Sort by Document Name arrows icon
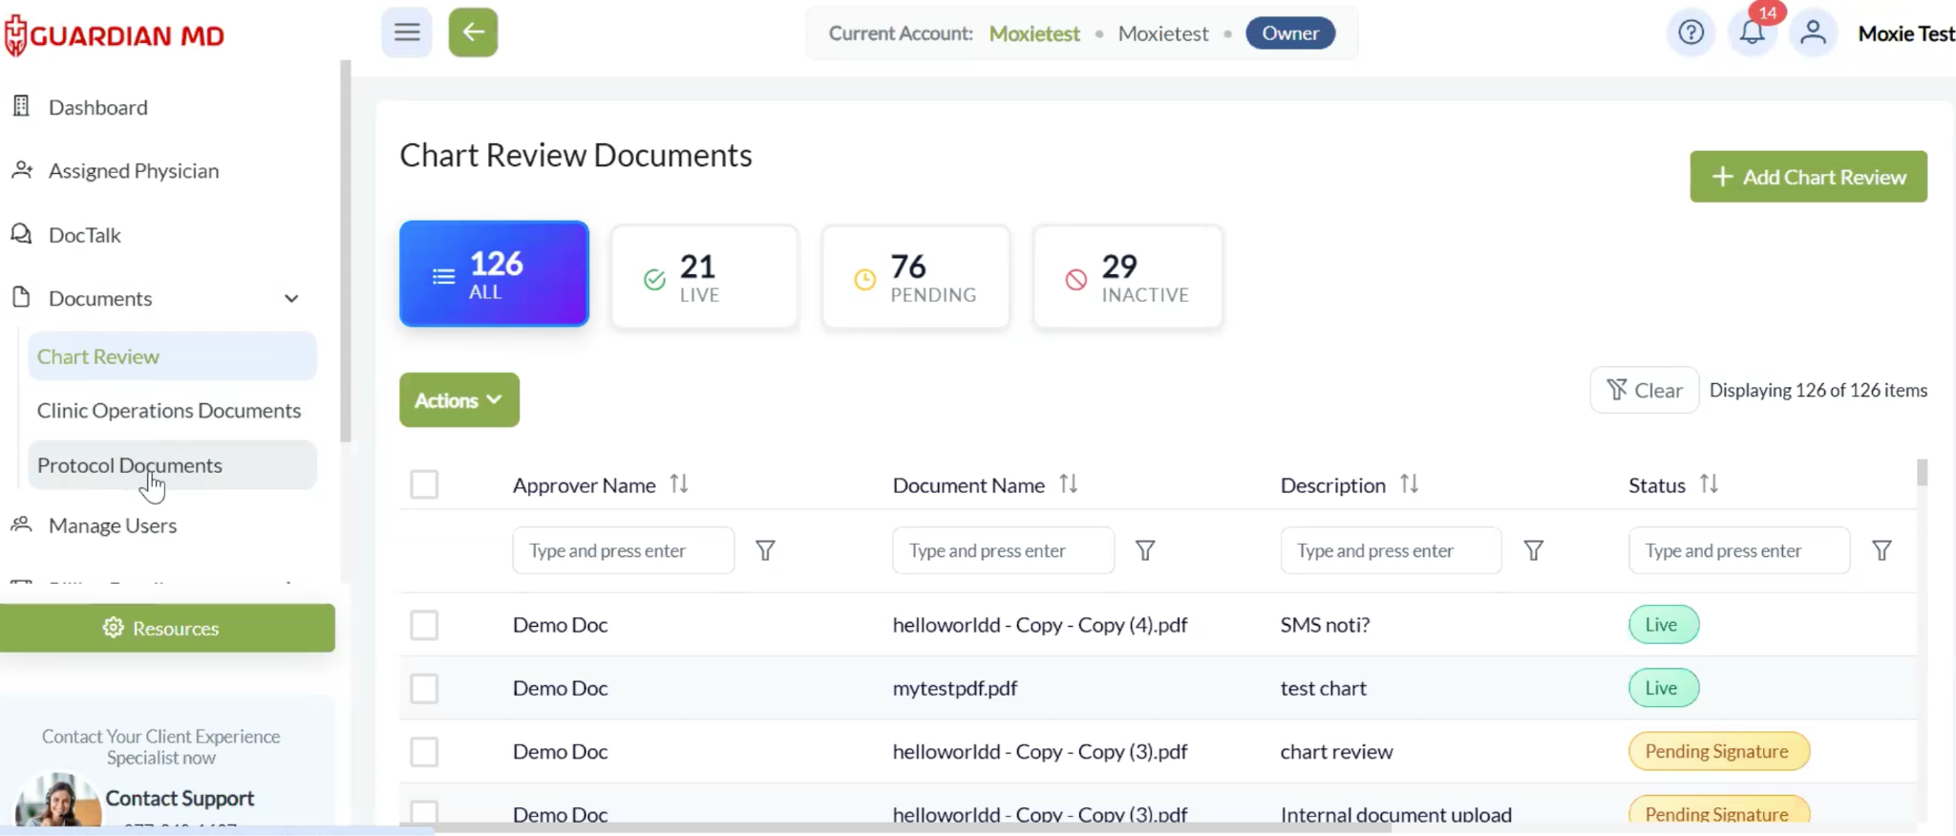Screen dimensions: 1956x836 point(1068,484)
